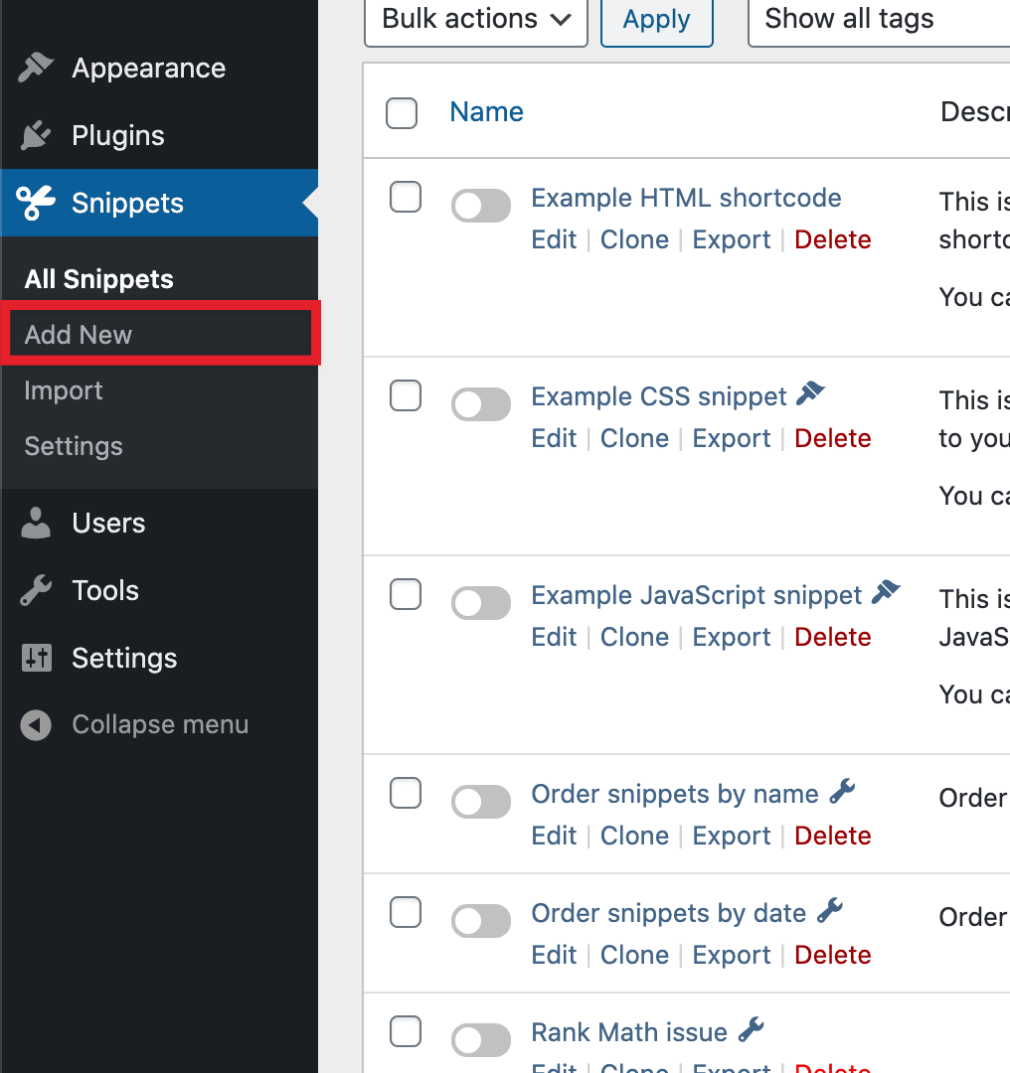Check the Order snippets by date checkbox
Image resolution: width=1010 pixels, height=1073 pixels.
click(406, 912)
